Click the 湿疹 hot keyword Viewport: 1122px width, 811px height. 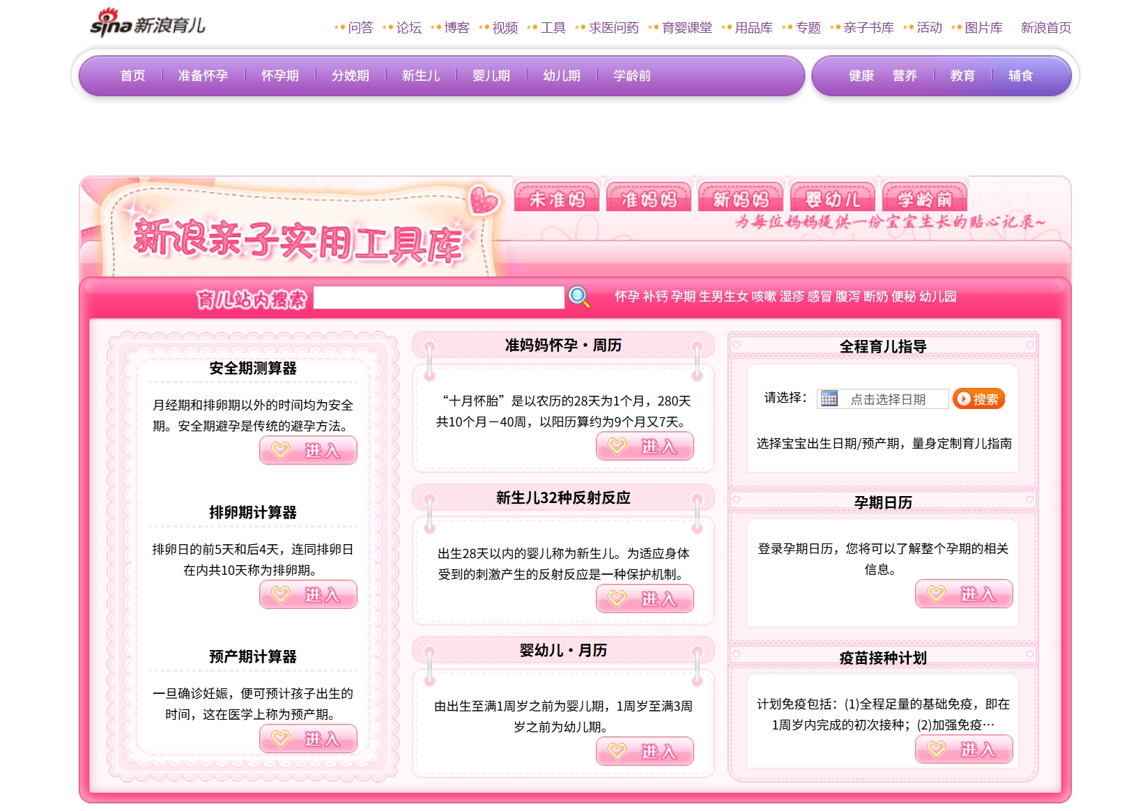(792, 297)
